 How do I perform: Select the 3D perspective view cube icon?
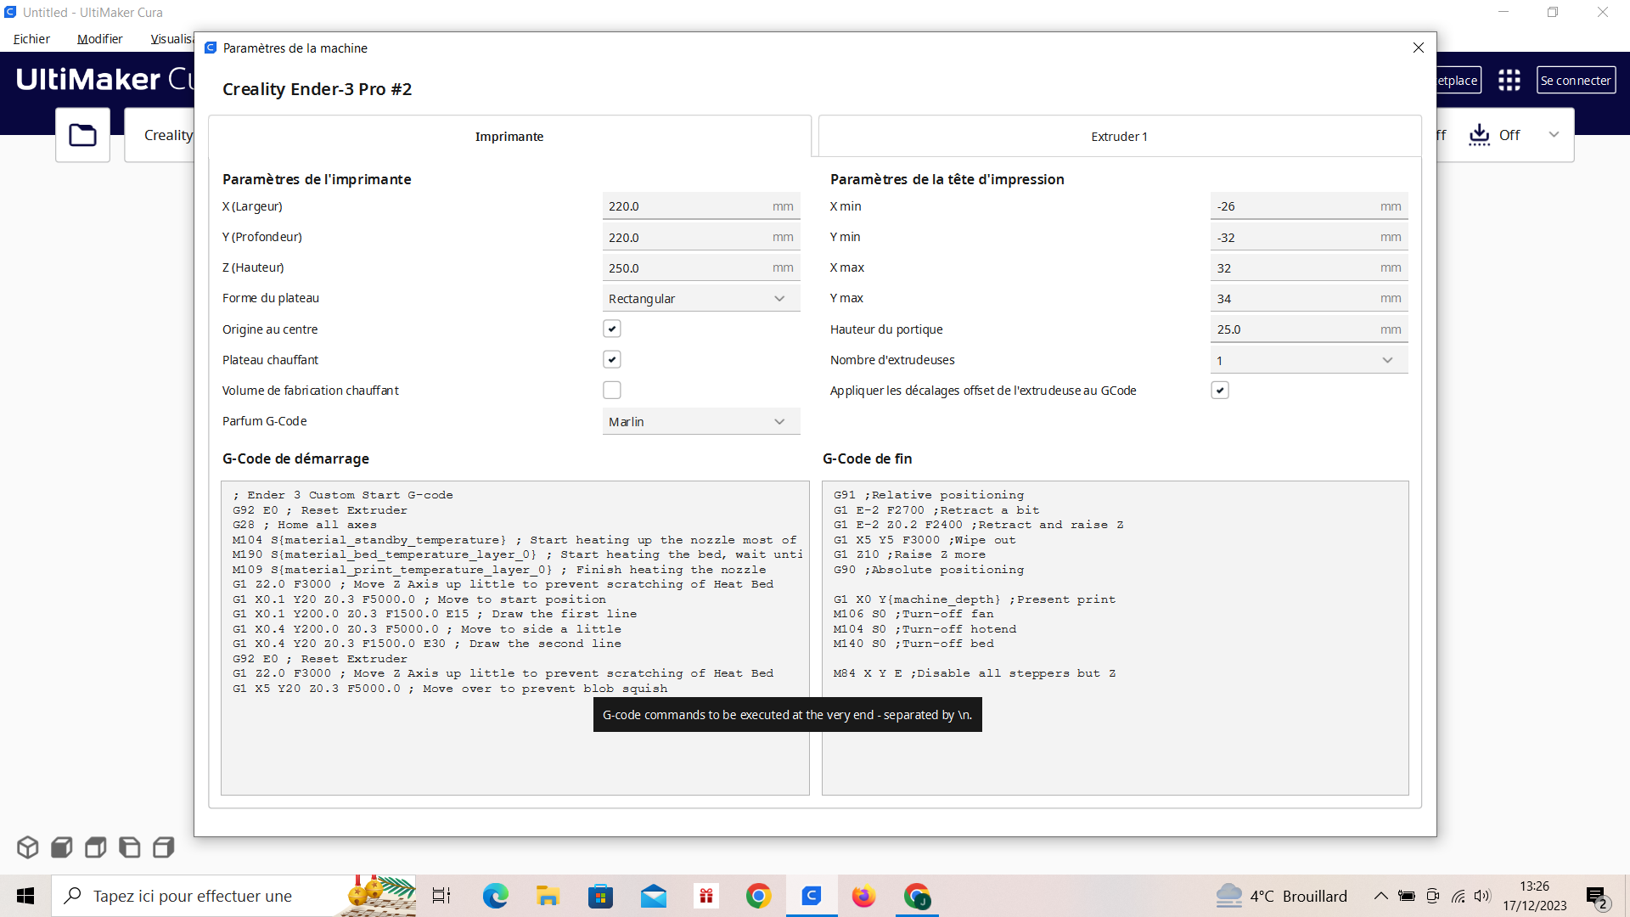tap(27, 847)
